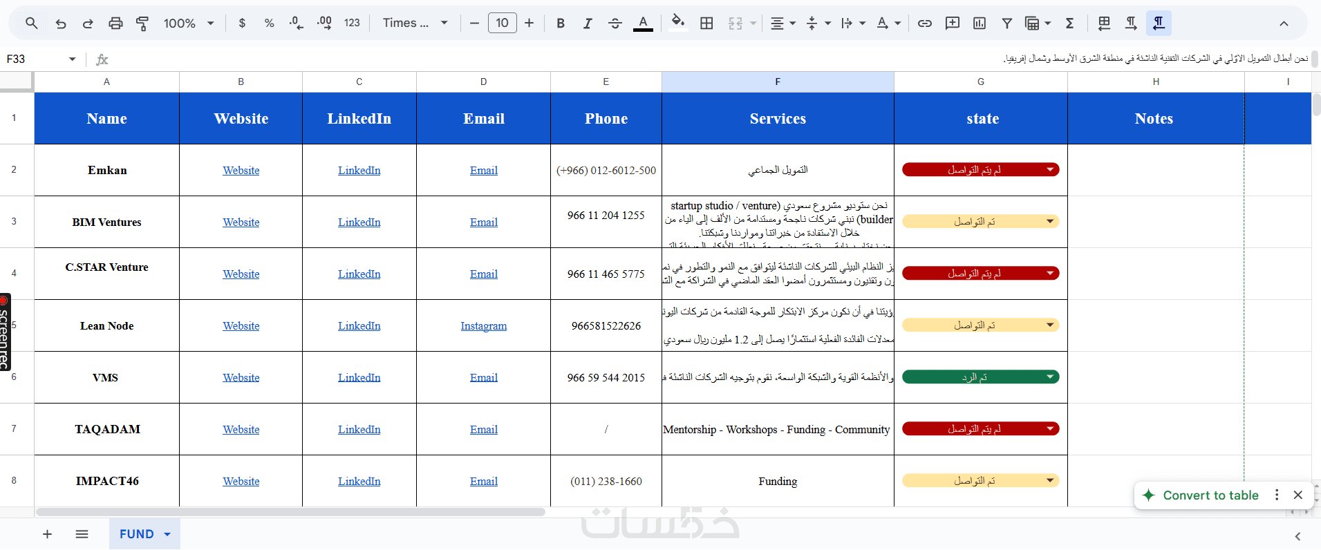
Task: Toggle italic formatting
Action: [588, 23]
